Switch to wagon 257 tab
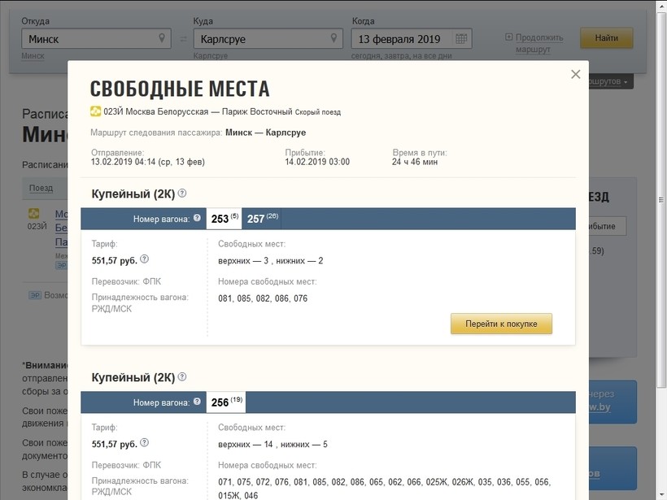The image size is (667, 500). point(262,219)
